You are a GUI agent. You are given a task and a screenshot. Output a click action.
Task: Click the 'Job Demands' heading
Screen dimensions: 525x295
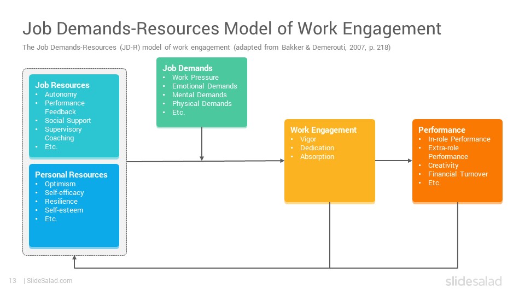point(188,68)
